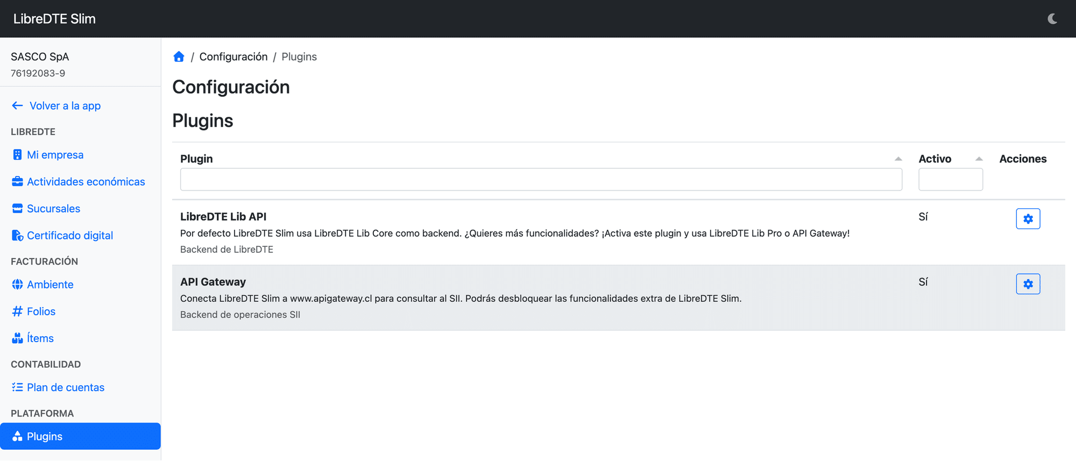Click the Backend de LibreDTE label
This screenshot has height=467, width=1076.
coord(226,250)
